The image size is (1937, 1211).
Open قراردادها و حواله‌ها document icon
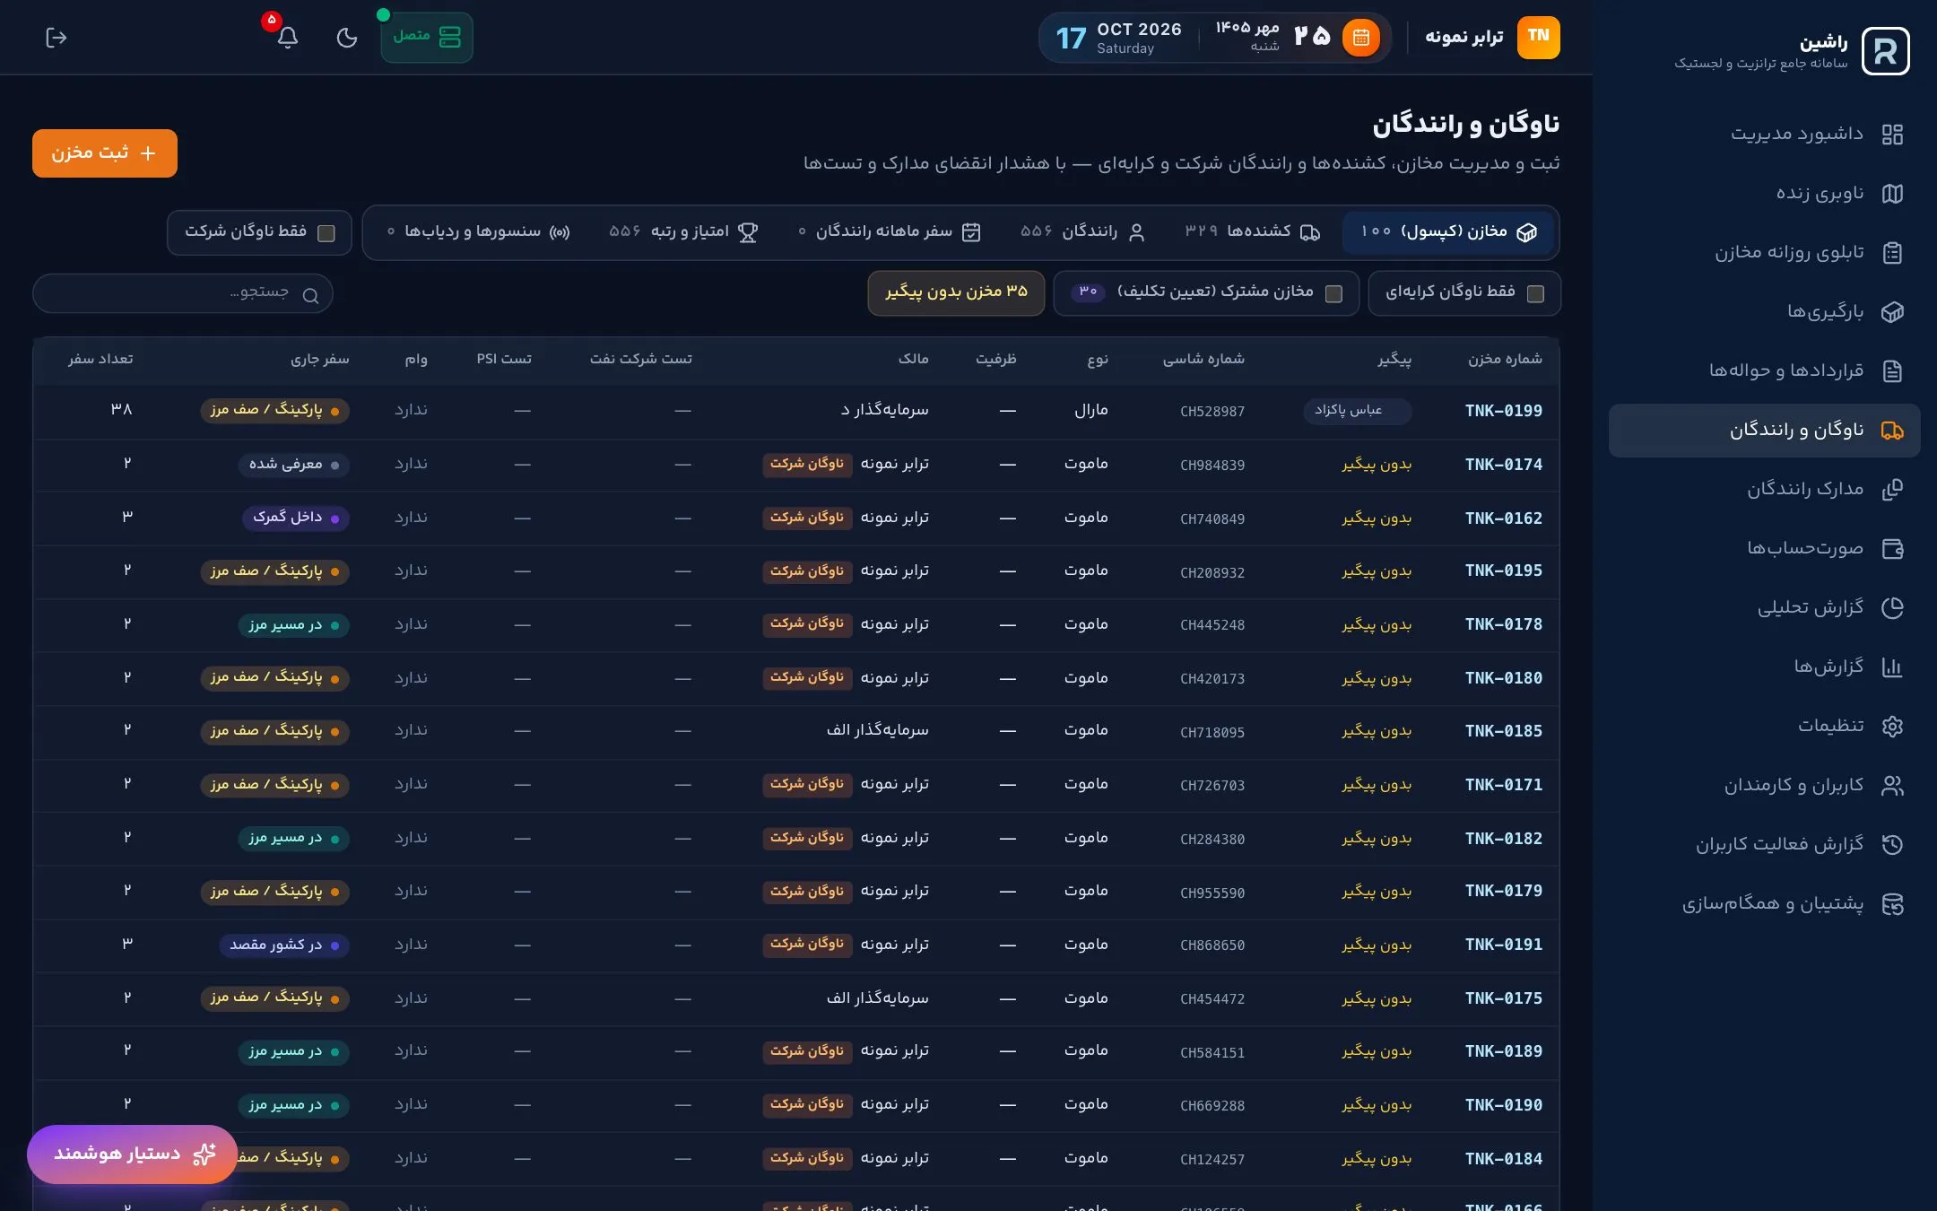click(x=1892, y=371)
